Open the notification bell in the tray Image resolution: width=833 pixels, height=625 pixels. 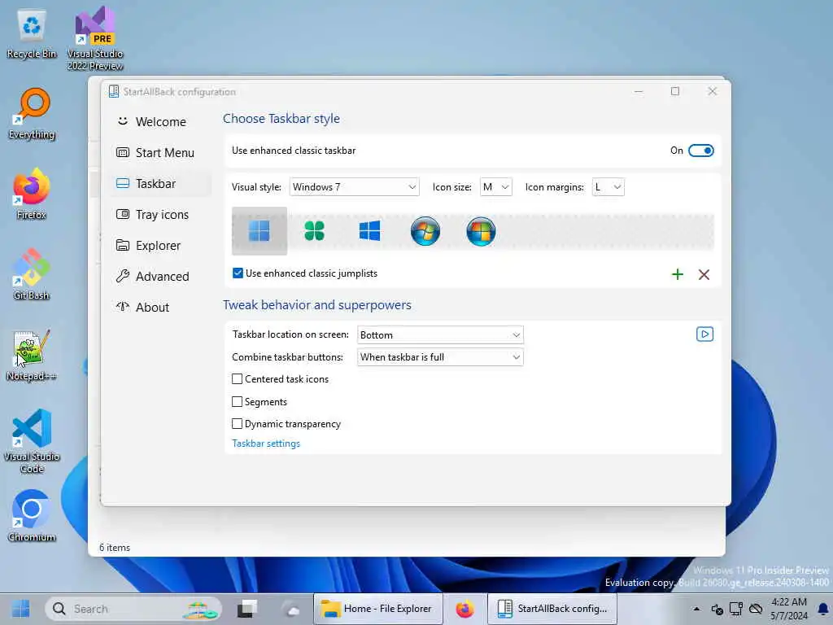pyautogui.click(x=823, y=609)
